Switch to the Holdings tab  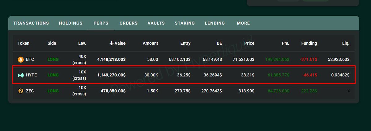tap(70, 23)
